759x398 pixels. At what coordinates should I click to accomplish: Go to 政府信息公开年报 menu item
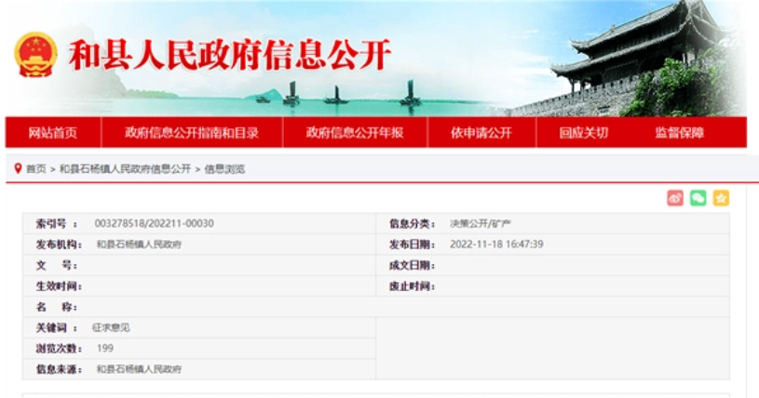[355, 133]
